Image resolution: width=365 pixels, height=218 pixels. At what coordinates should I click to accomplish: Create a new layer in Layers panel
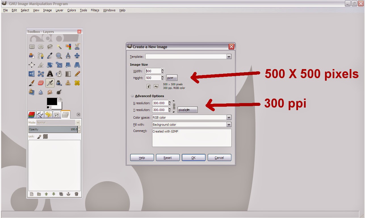tap(32, 194)
